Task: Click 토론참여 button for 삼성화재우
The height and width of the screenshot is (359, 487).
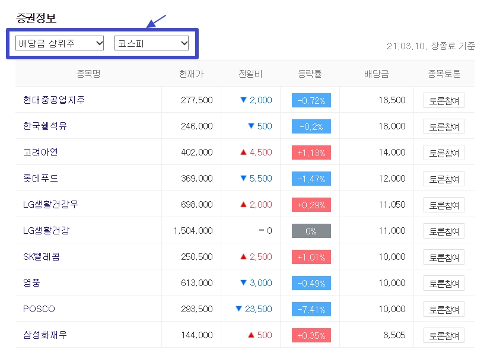Action: [444, 335]
